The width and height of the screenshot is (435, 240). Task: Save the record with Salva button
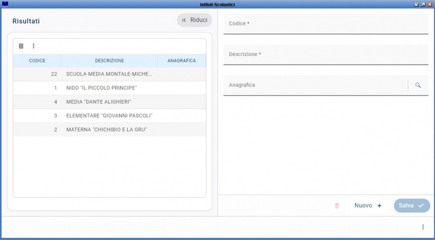(x=412, y=206)
